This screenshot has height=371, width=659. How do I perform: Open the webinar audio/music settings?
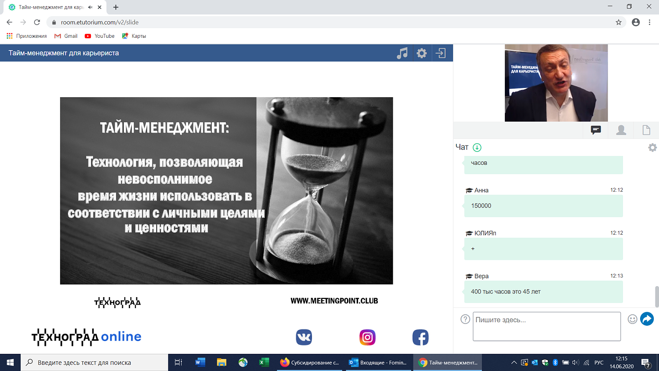[x=402, y=53]
